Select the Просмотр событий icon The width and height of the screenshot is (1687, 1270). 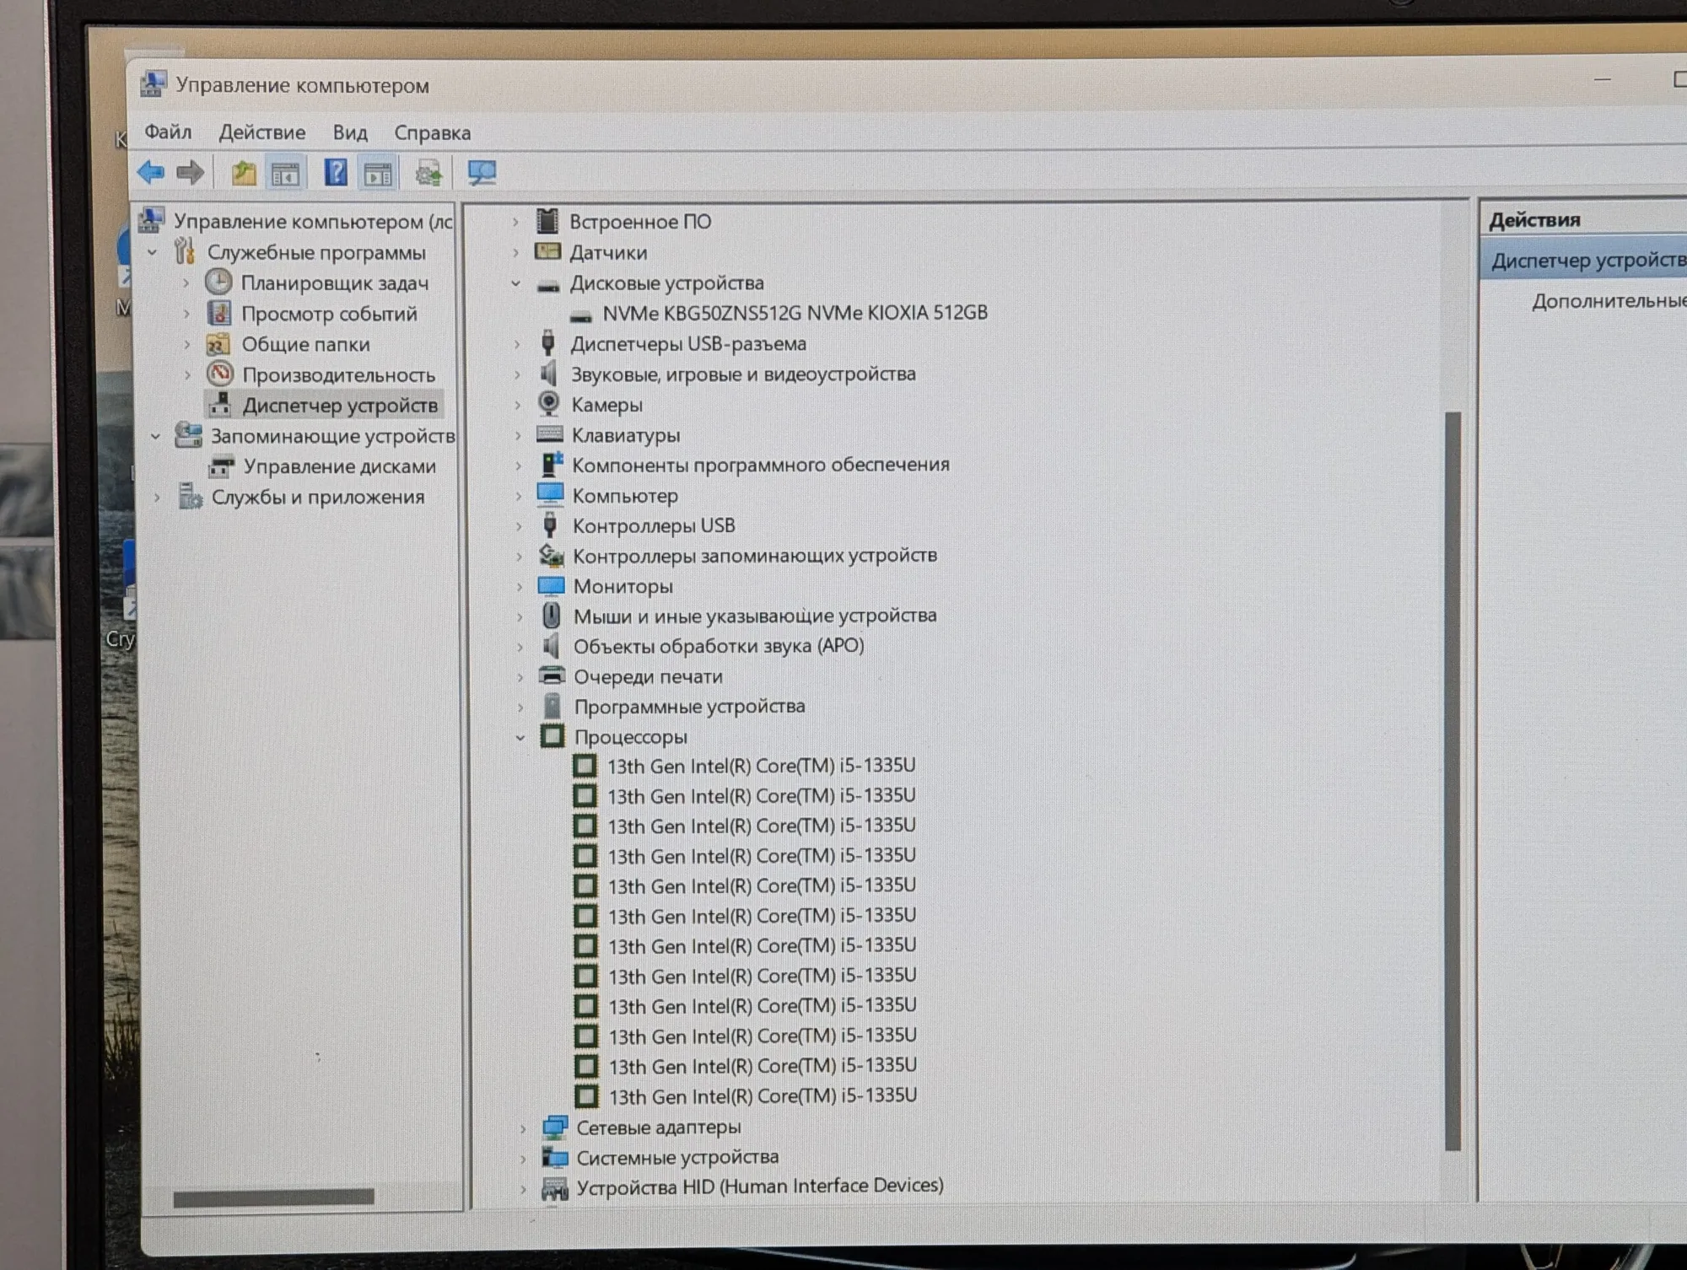219,313
